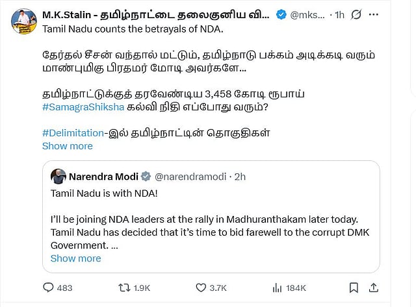Reply to the post via comment icon
The height and width of the screenshot is (307, 416).
coord(49,287)
